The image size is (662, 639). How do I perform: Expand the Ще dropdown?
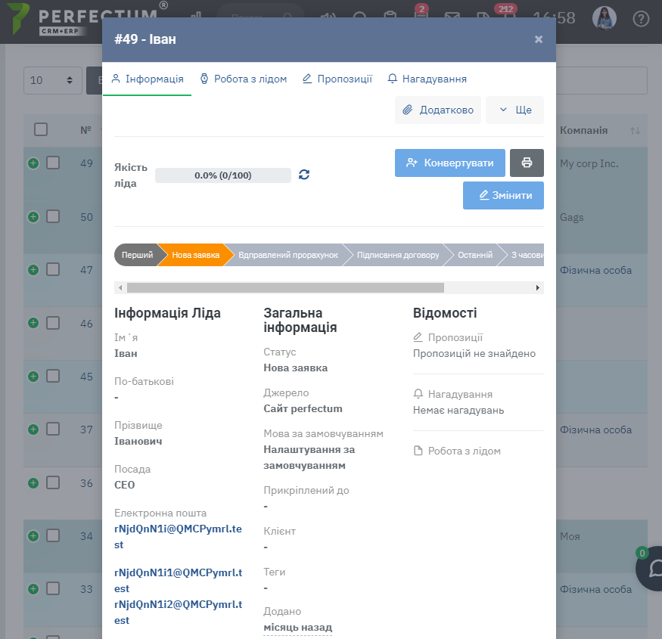[x=514, y=110]
